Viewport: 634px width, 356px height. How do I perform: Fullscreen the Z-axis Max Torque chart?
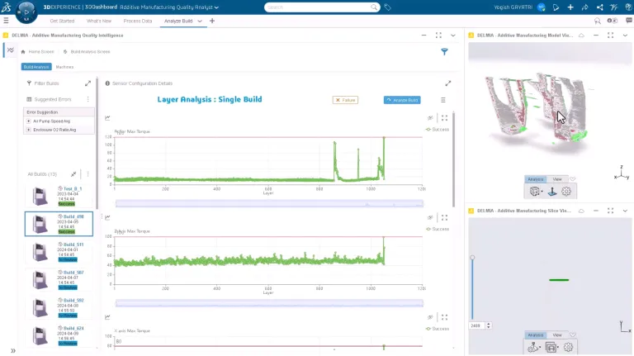point(444,217)
